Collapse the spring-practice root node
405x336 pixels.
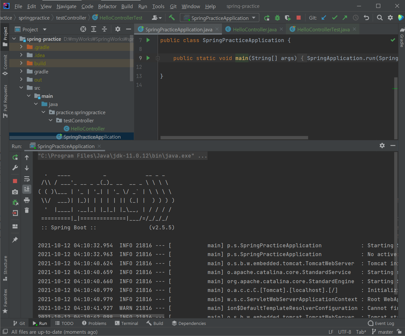[x=14, y=39]
